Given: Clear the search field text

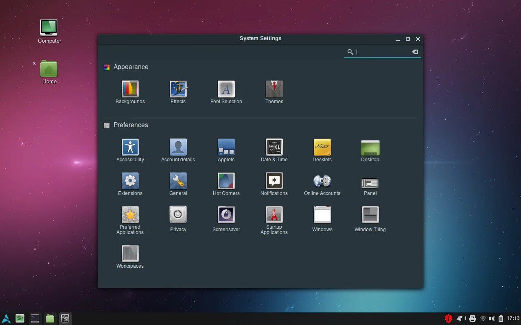Looking at the screenshot, I should [415, 52].
